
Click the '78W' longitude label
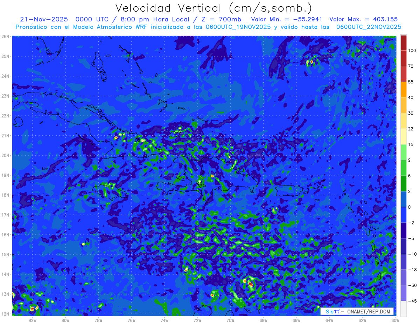point(98,320)
